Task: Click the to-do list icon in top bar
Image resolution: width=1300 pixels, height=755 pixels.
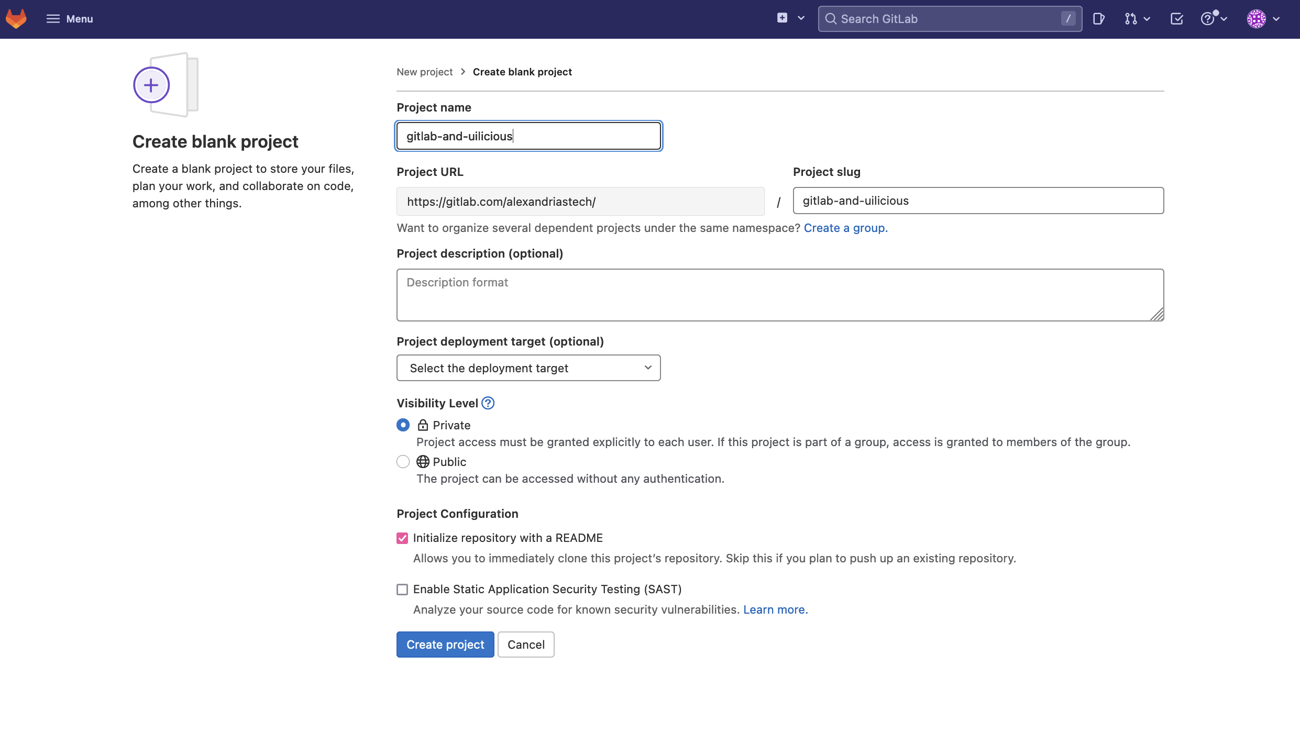Action: [x=1176, y=18]
